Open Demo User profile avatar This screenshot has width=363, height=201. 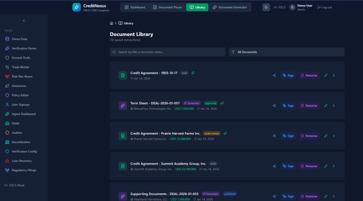click(x=292, y=7)
